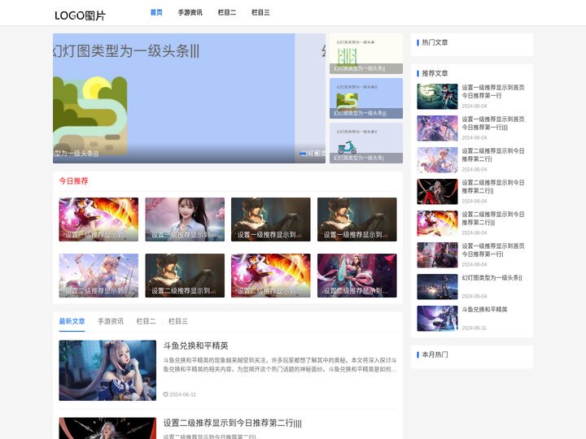Open the first 推荐文章 title 设置一级推荐显示到首页今日推荐第一行

coord(493,91)
